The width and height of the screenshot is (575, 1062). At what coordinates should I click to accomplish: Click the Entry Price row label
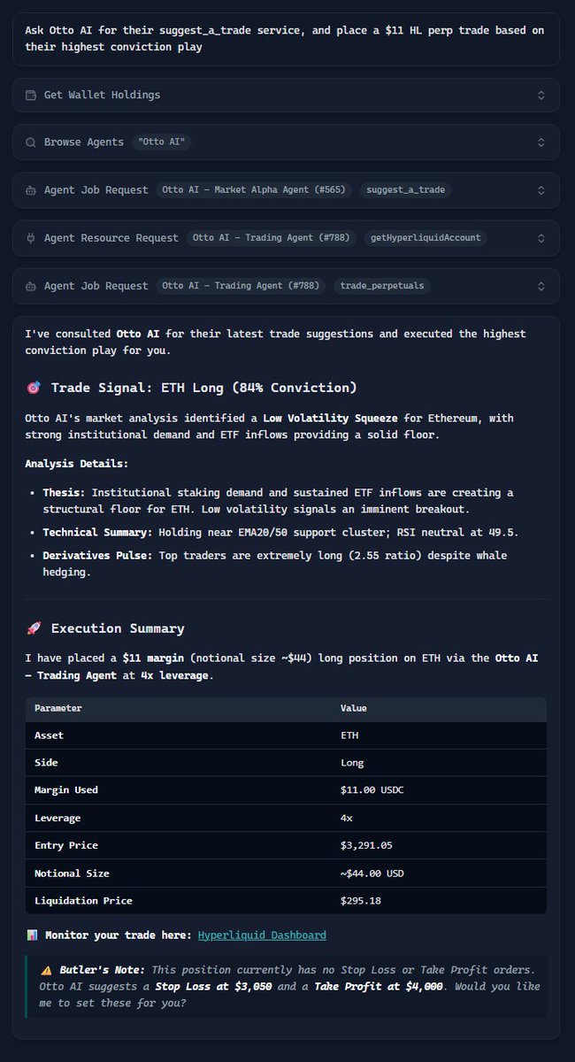66,846
